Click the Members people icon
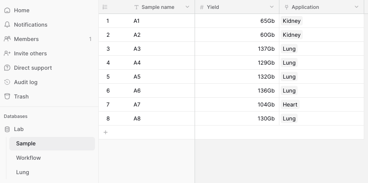 [x=7, y=39]
